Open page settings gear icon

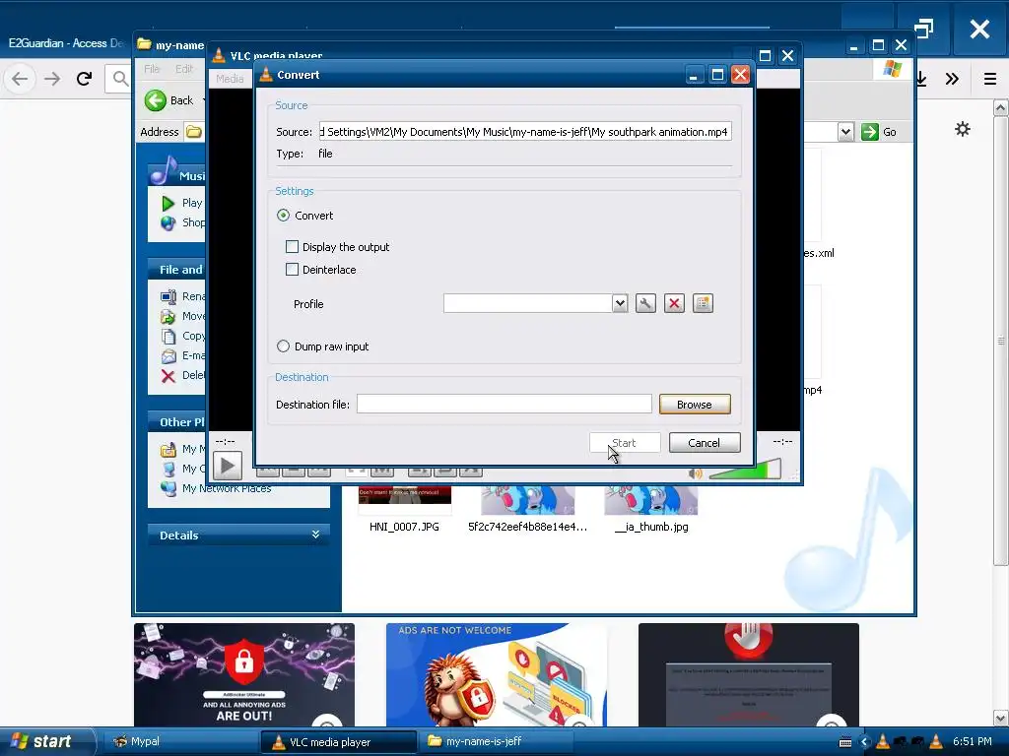[x=962, y=129]
